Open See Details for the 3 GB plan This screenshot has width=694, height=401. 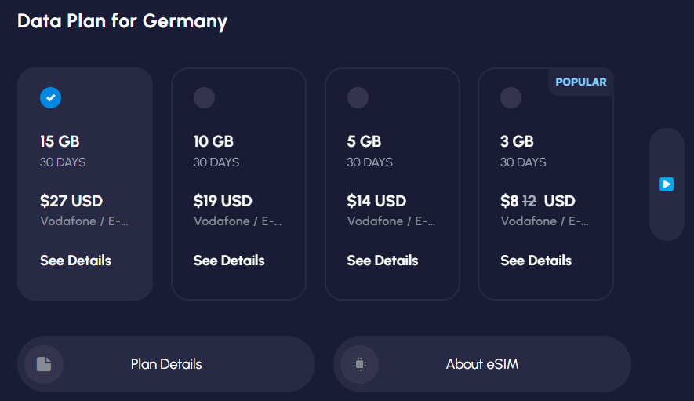pyautogui.click(x=536, y=261)
